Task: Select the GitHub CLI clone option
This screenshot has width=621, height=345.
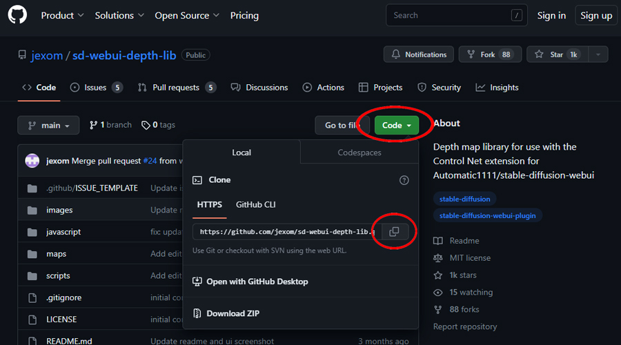Action: [256, 205]
